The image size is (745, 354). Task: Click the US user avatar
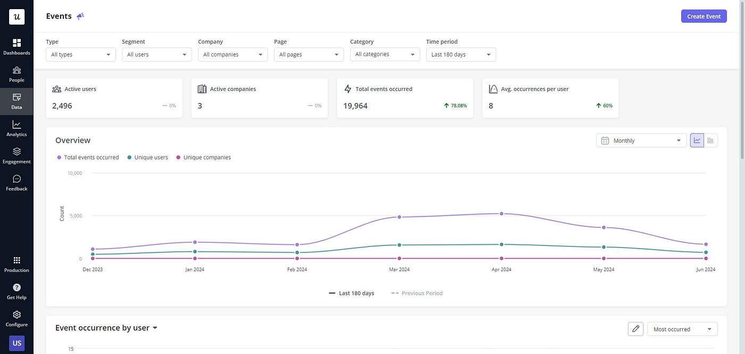tap(16, 343)
